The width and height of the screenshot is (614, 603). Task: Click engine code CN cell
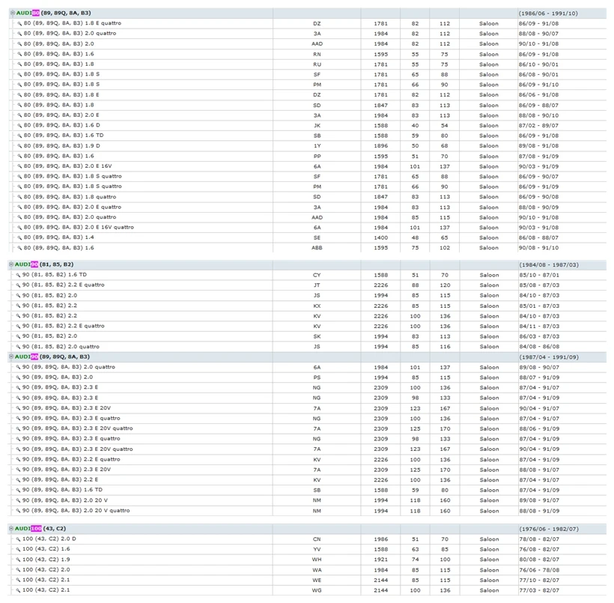coord(317,539)
